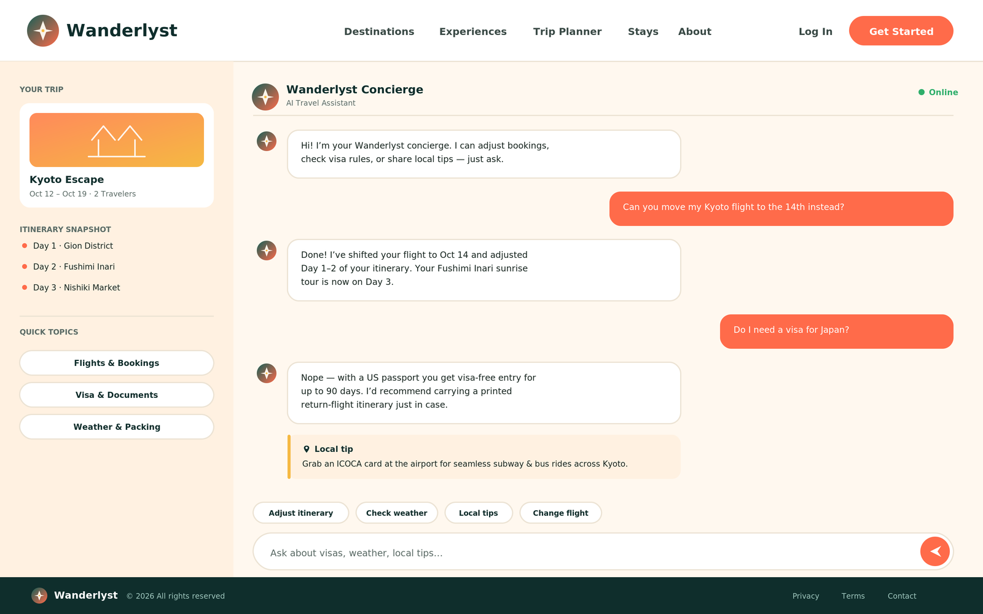The height and width of the screenshot is (614, 983).
Task: Select Stays in the top navigation
Action: click(643, 31)
